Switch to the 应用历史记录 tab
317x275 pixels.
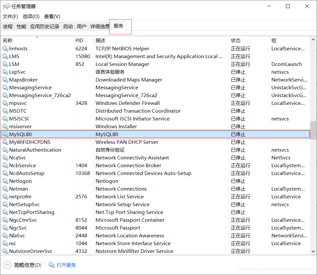coord(44,26)
